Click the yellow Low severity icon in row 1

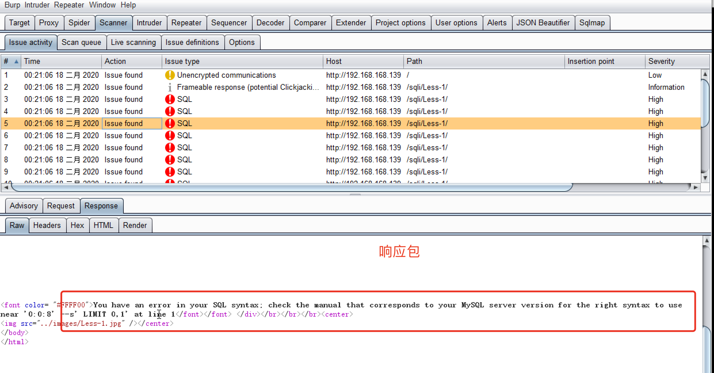pos(170,75)
